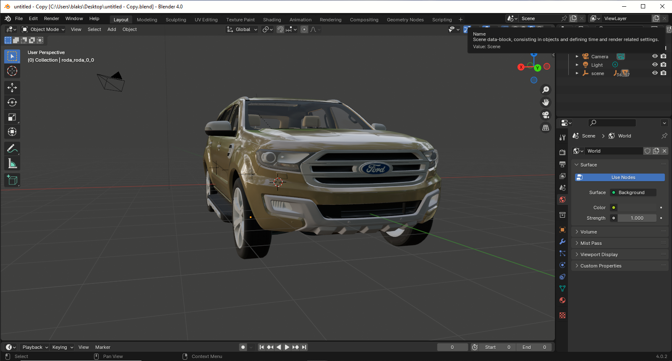Jump to the animation end frame
Image resolution: width=672 pixels, height=361 pixels.
304,347
